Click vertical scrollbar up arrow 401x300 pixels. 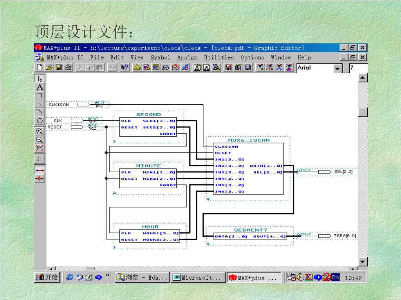coord(363,78)
